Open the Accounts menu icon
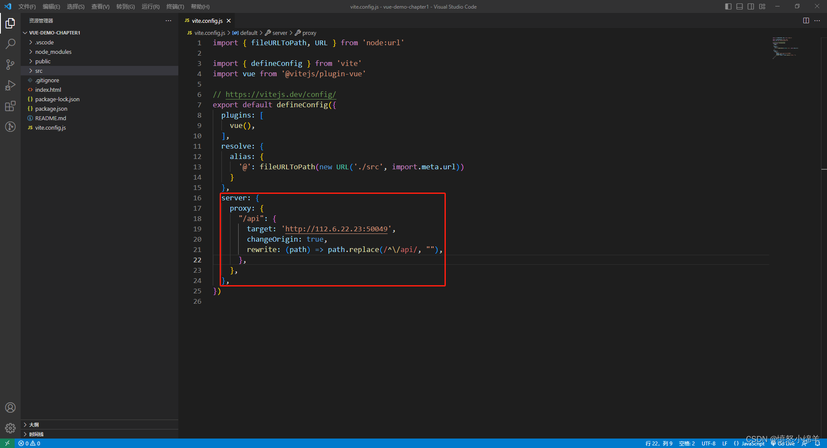 (10, 408)
